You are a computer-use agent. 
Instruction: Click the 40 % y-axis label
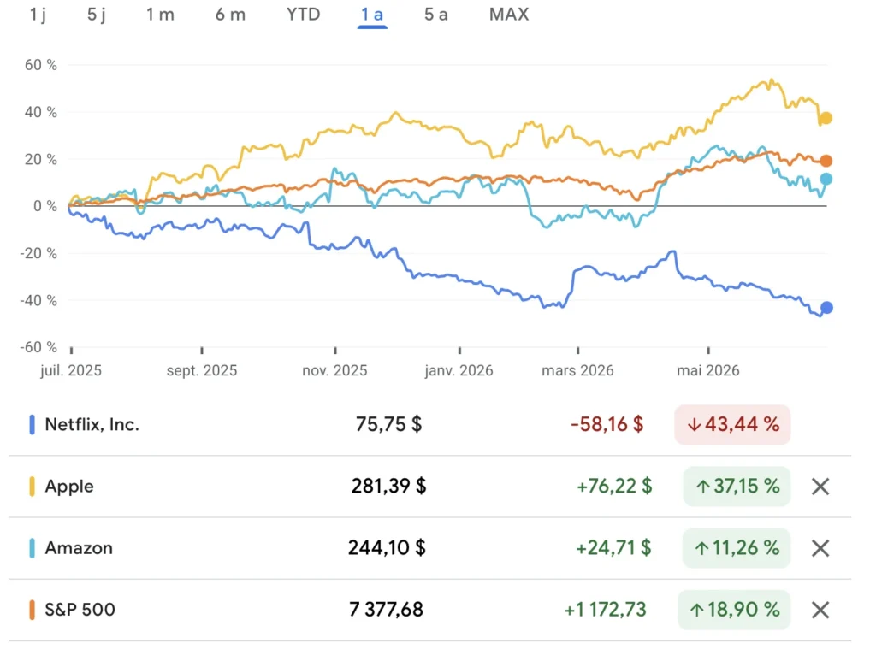(x=41, y=112)
